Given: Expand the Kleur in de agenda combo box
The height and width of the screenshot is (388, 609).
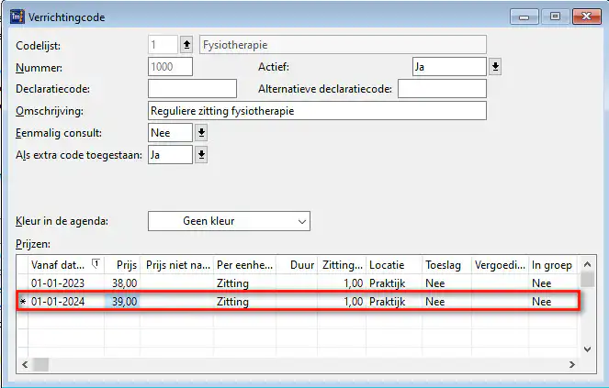Looking at the screenshot, I should click(x=299, y=221).
